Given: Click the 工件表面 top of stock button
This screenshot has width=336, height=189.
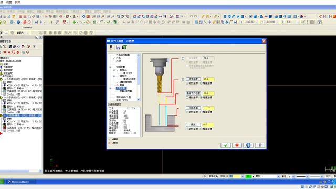Looking at the screenshot, I should click(193, 108).
